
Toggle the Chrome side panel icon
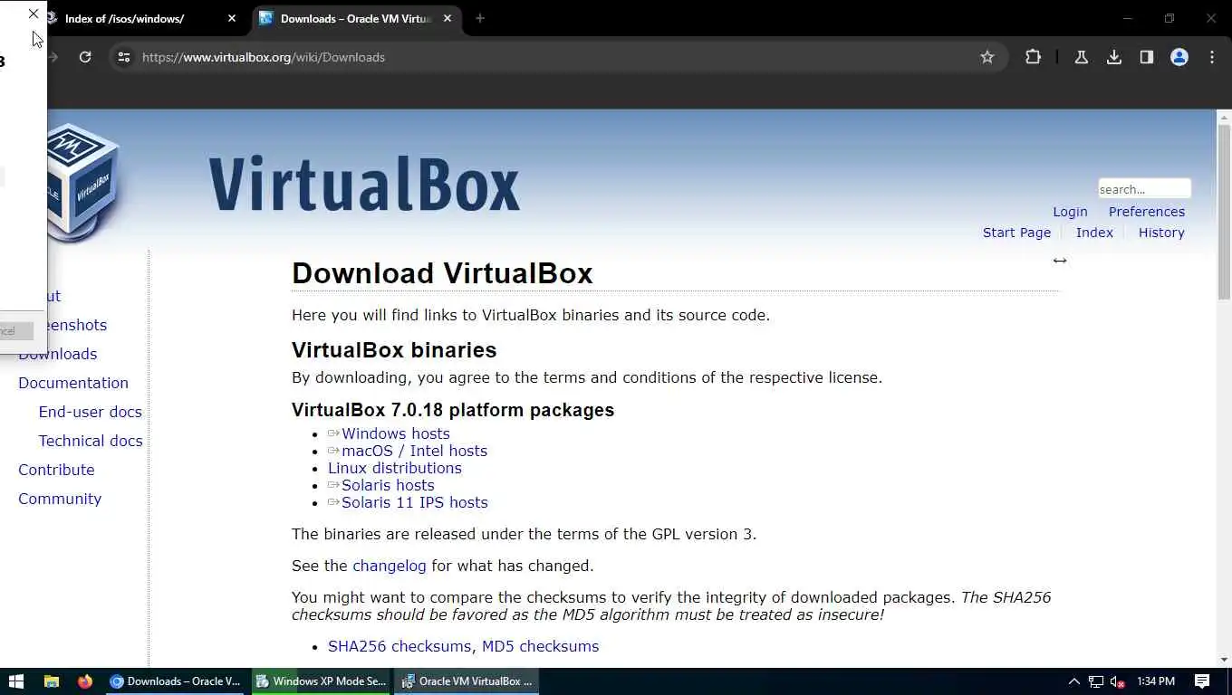[x=1147, y=57]
